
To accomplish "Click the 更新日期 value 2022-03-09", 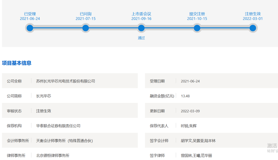I will tap(190, 111).
